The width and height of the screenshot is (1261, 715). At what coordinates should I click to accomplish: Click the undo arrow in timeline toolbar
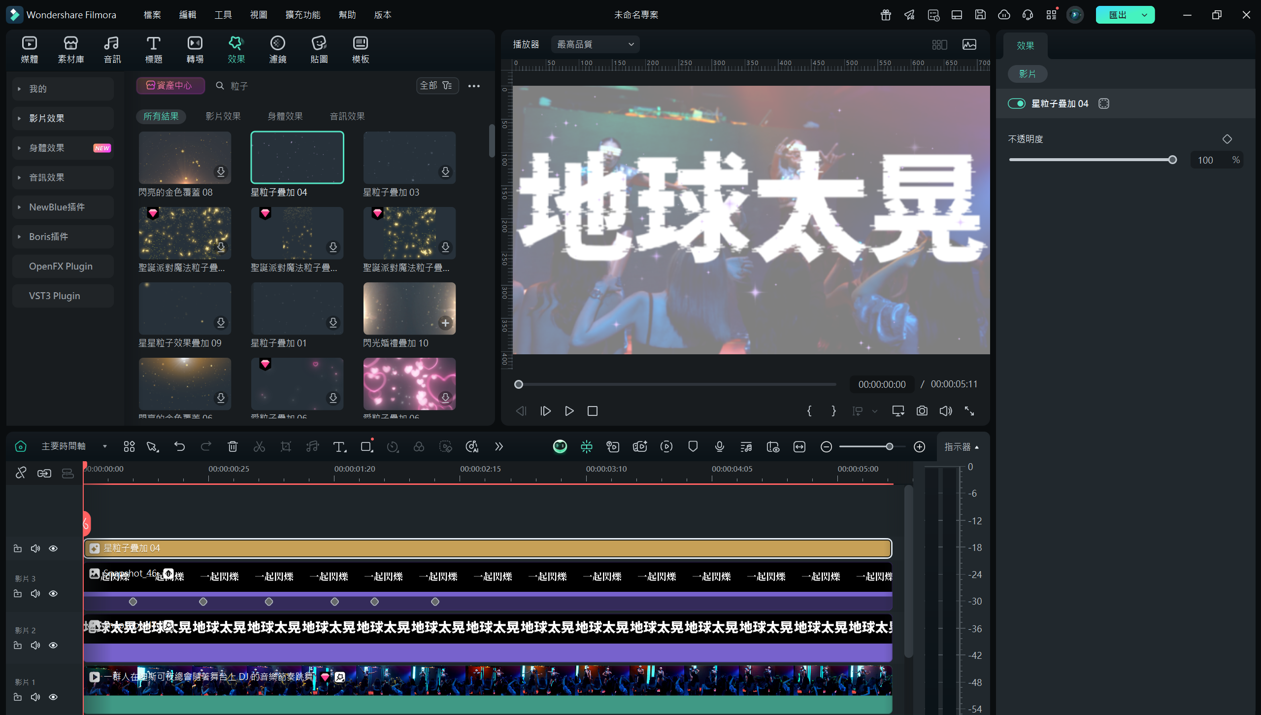[x=179, y=446]
